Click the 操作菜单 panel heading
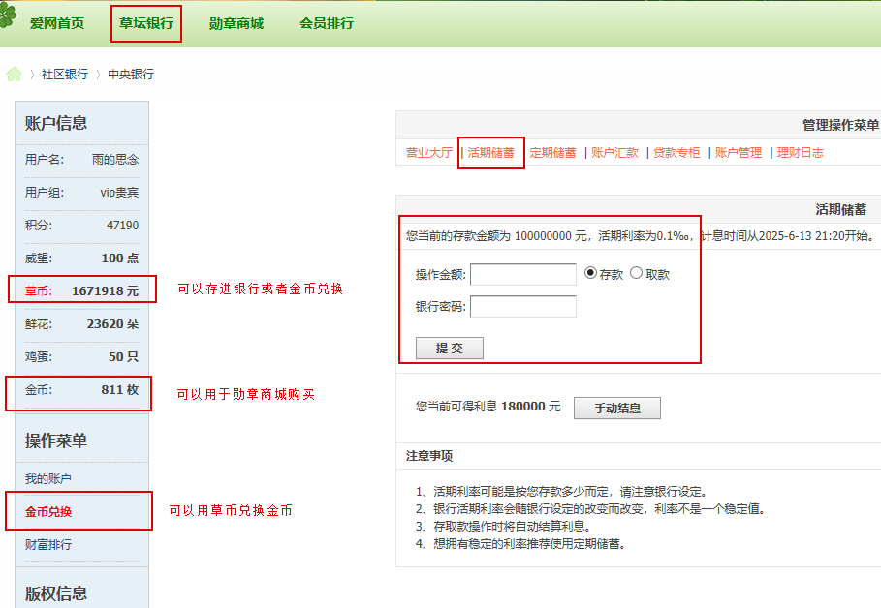881x608 pixels. [x=55, y=441]
